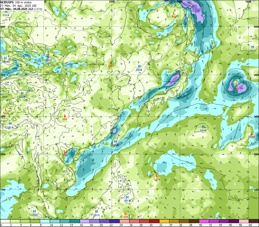Image resolution: width=259 pixels, height=227 pixels.
Task: Select the 140E longitude label
Action: click(180, 2)
